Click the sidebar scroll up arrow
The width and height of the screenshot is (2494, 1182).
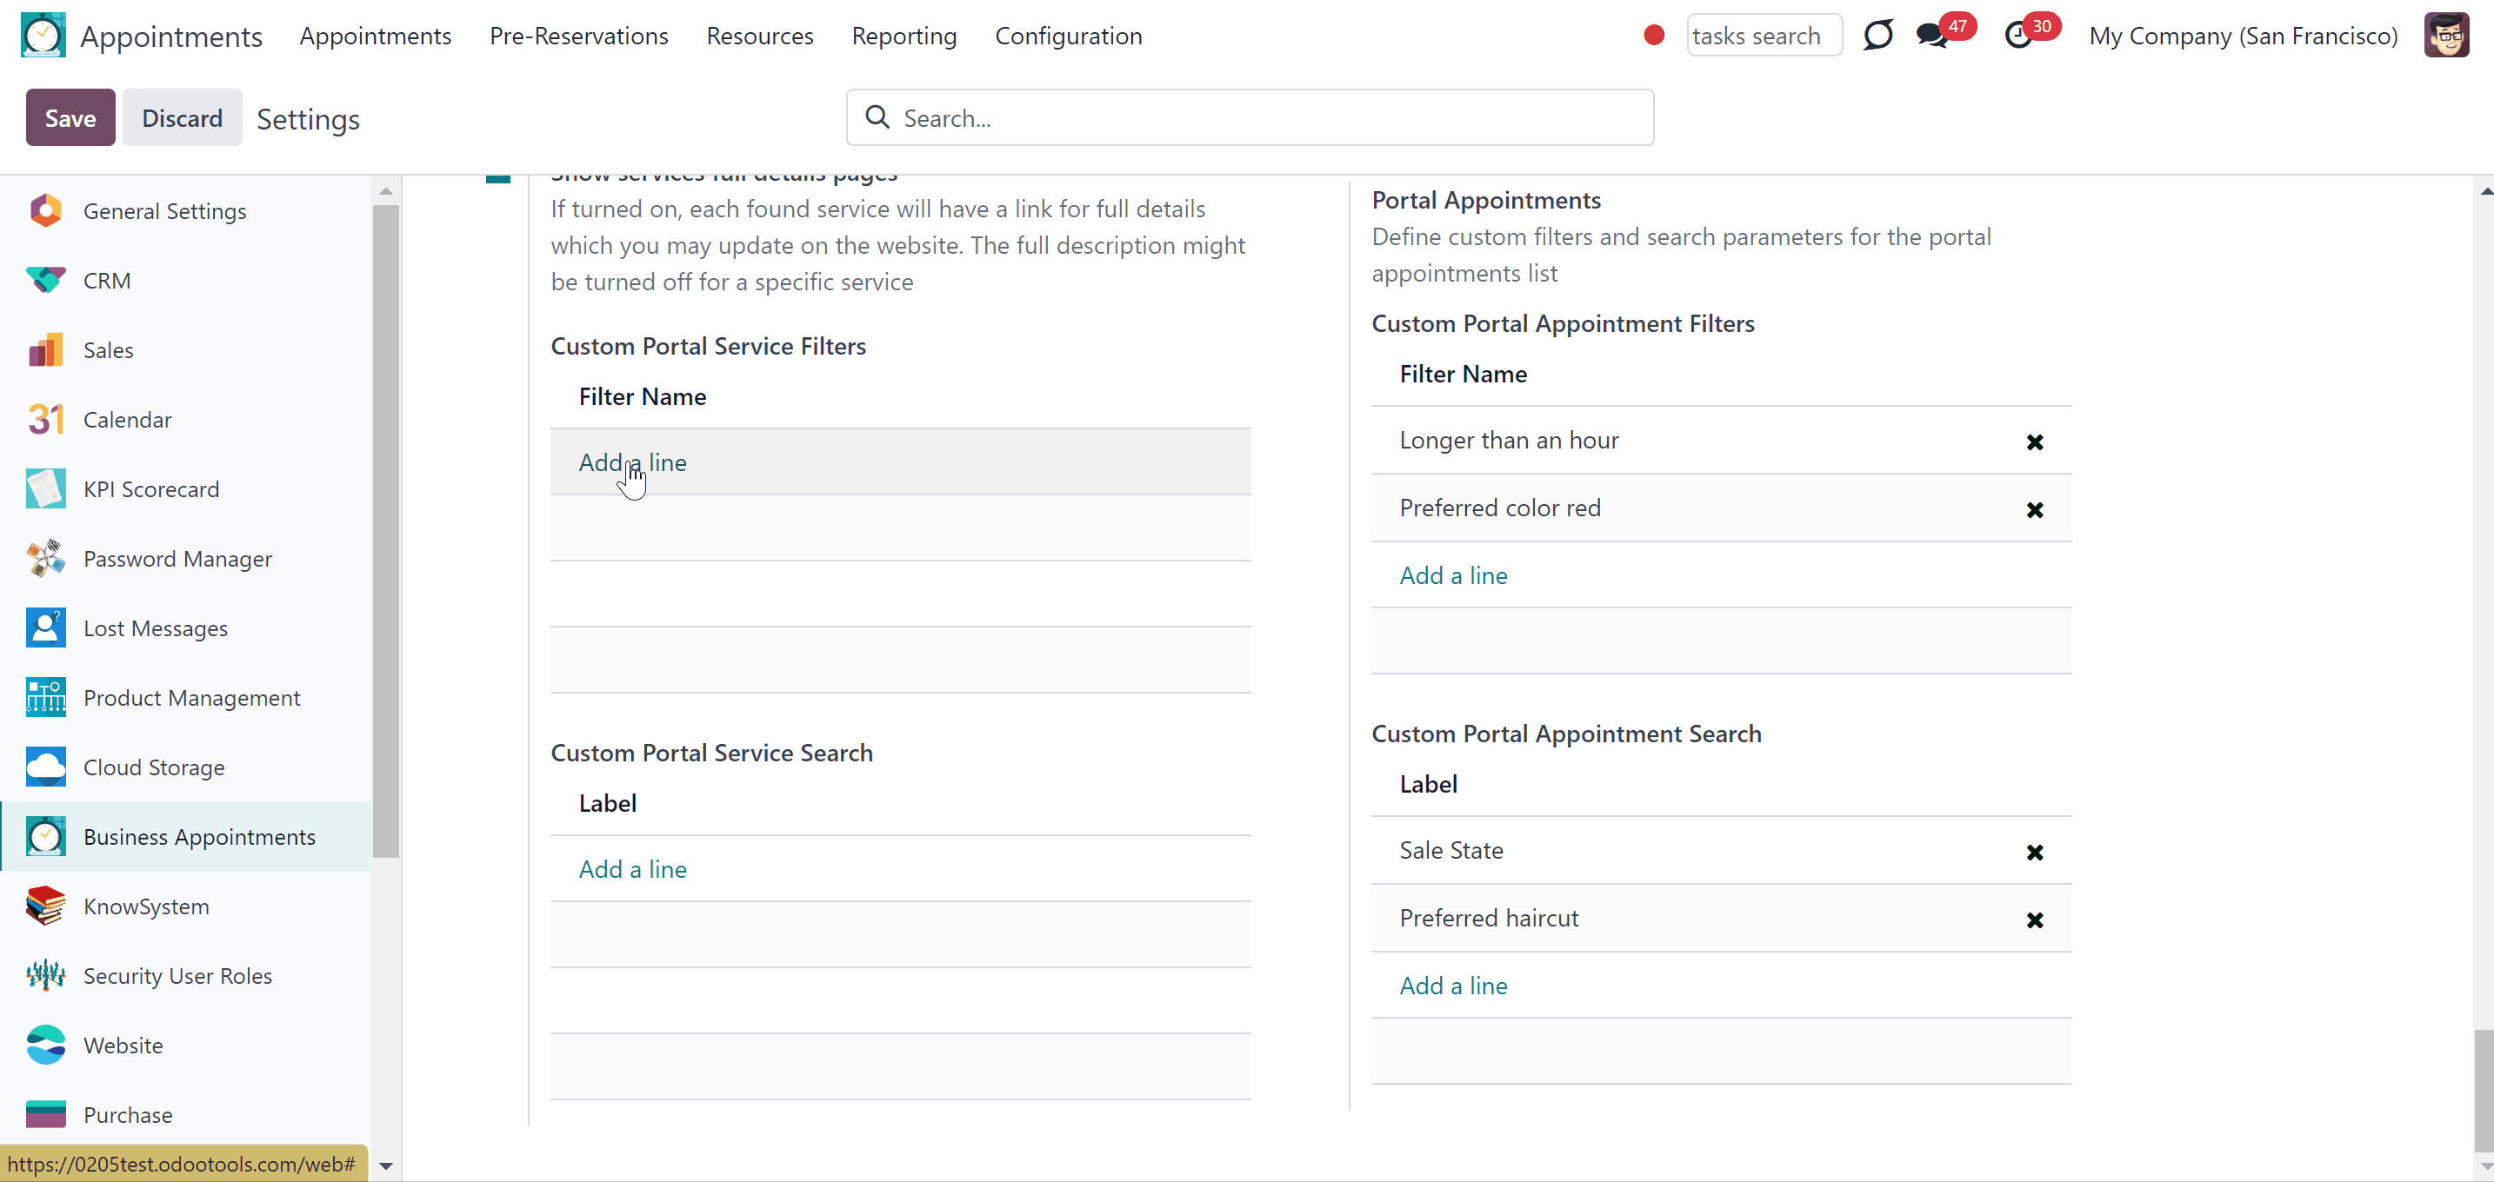coord(385,190)
